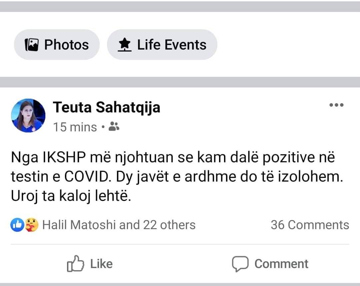
Task: Click the friends audience icon beside timestamp
Action: pos(114,126)
